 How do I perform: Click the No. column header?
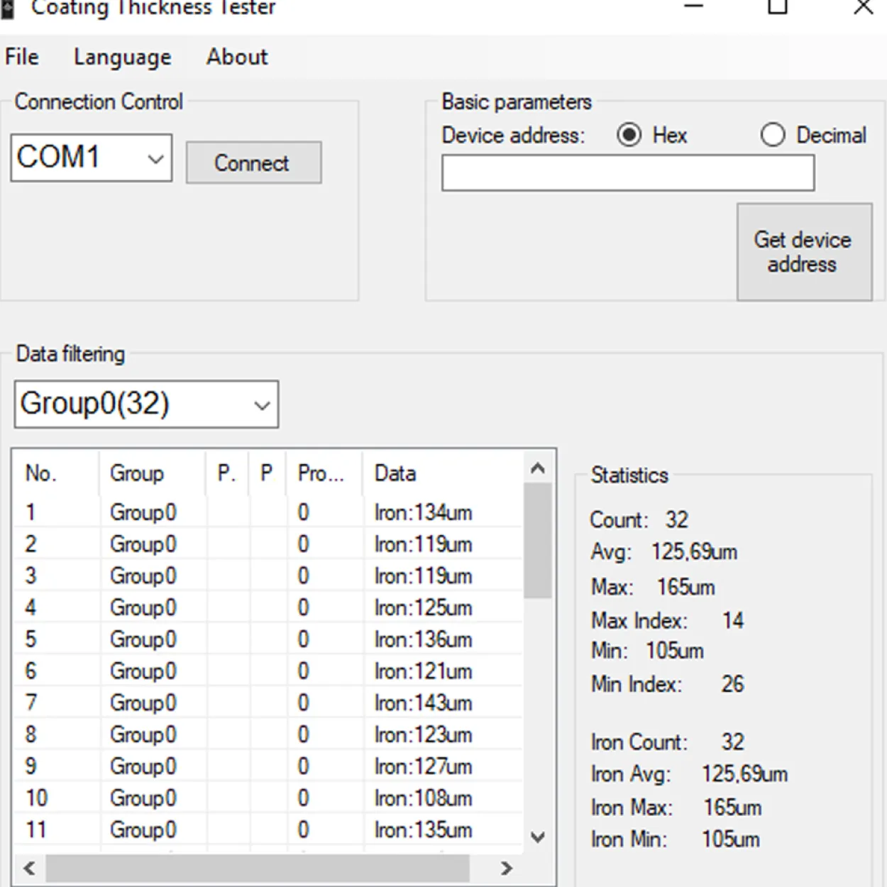(56, 473)
